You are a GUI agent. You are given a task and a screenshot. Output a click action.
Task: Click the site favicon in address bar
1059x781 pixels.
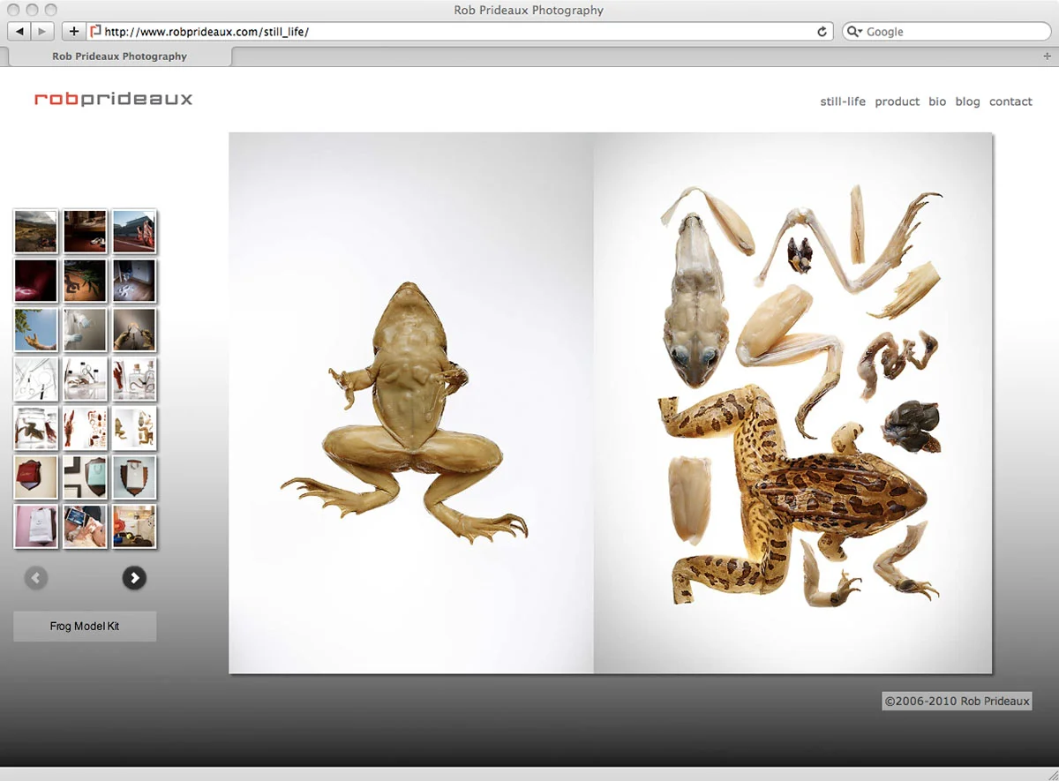point(96,31)
